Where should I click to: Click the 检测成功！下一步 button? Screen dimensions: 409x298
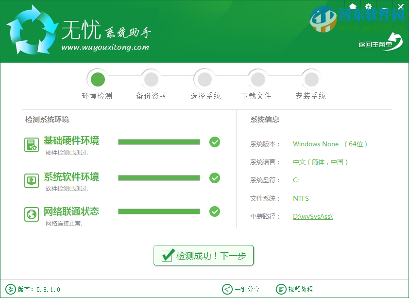pyautogui.click(x=204, y=255)
